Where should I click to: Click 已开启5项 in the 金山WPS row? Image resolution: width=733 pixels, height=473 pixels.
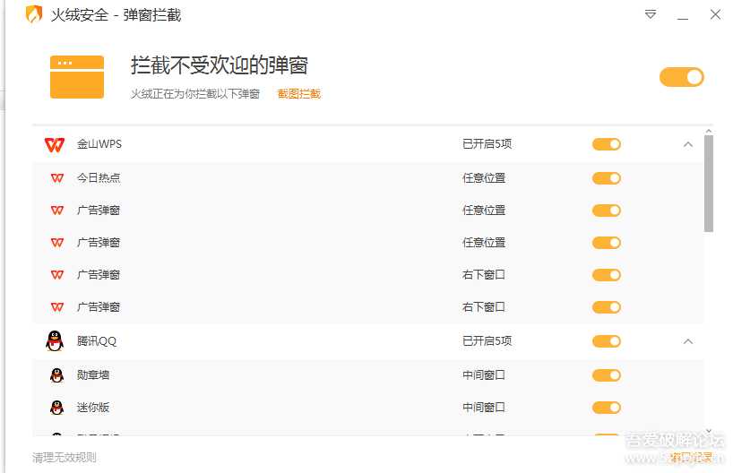click(487, 144)
